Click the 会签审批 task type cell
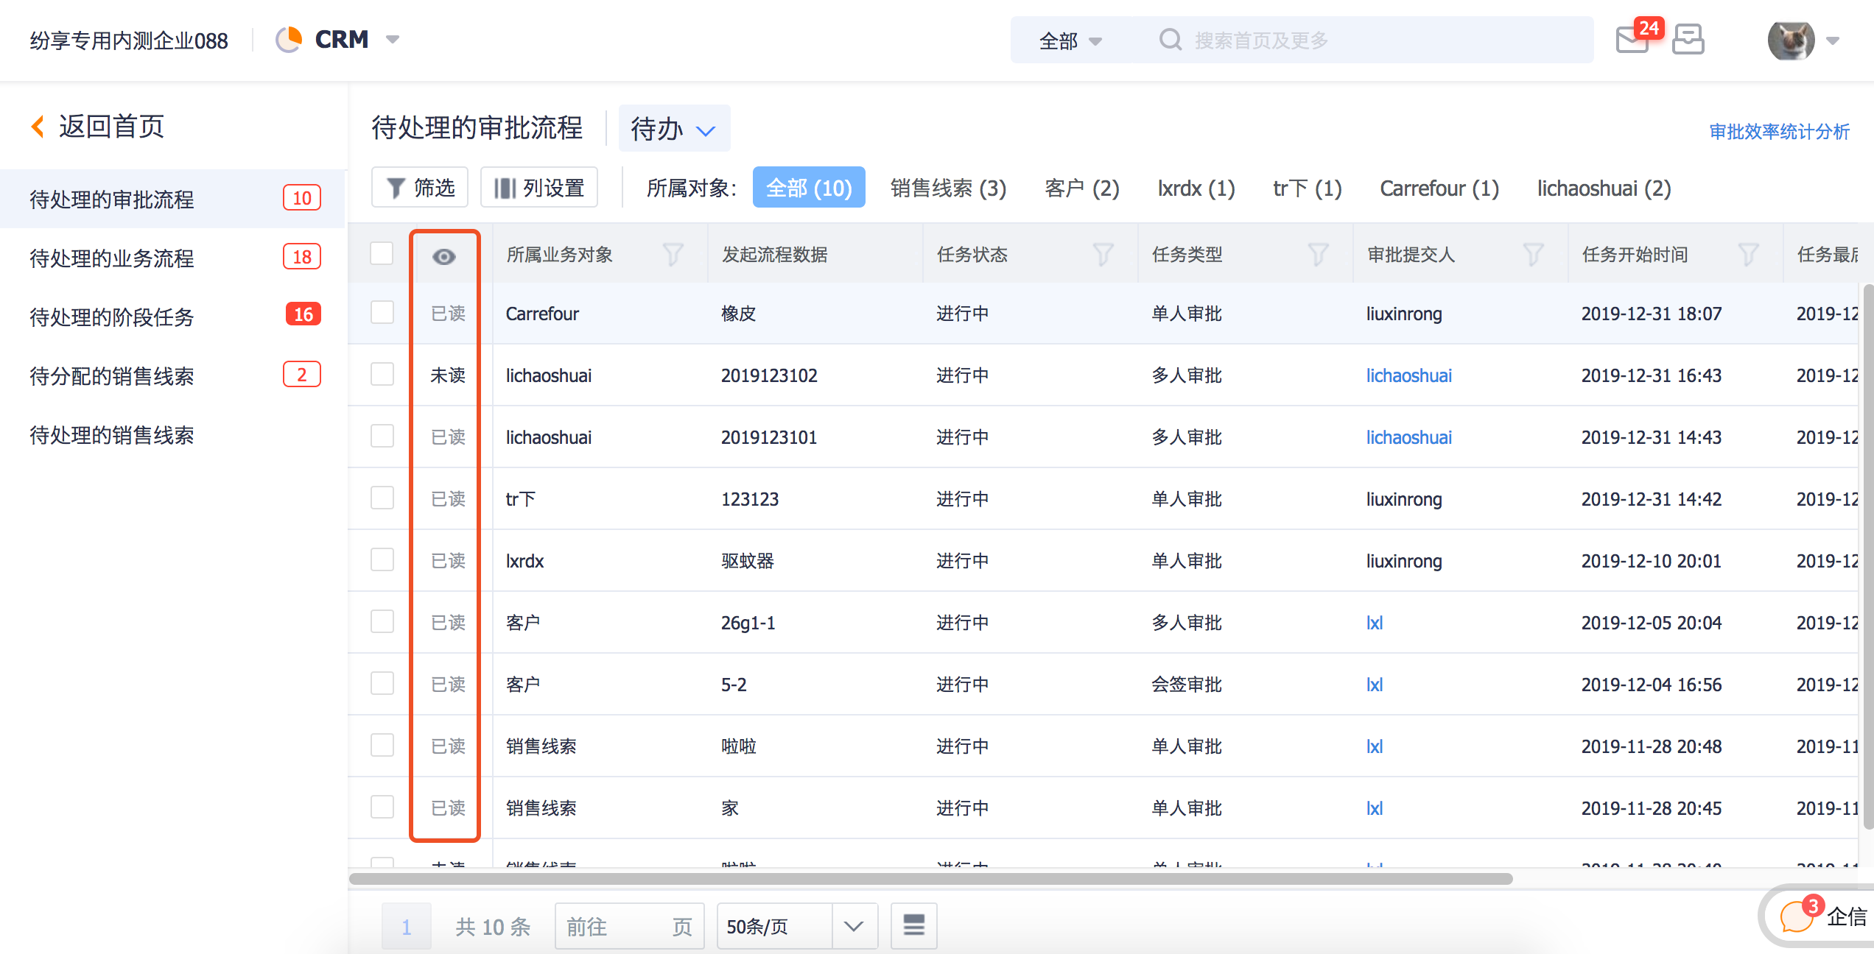 1187,685
